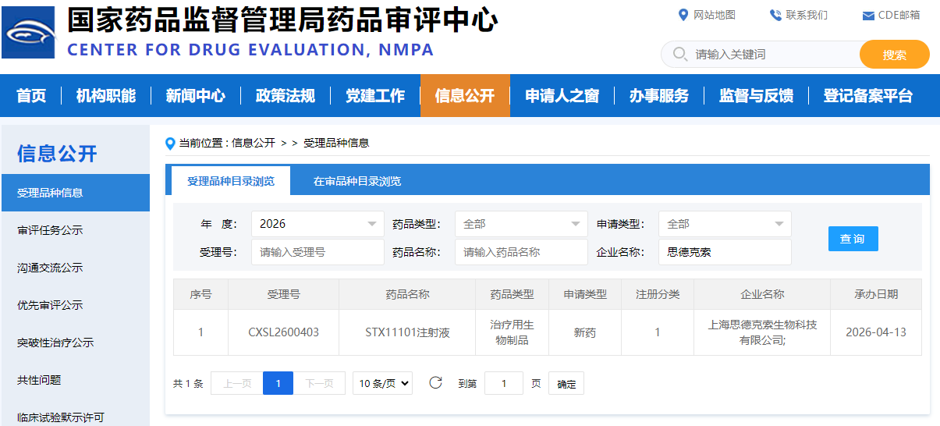Click the site map location pin icon

tap(683, 15)
